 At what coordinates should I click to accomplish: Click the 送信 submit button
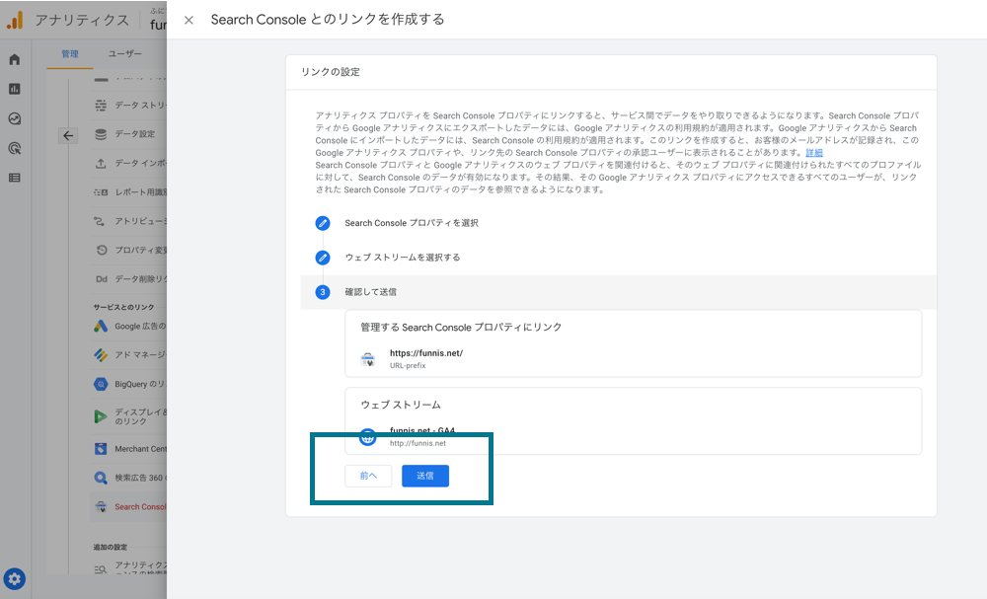click(424, 476)
